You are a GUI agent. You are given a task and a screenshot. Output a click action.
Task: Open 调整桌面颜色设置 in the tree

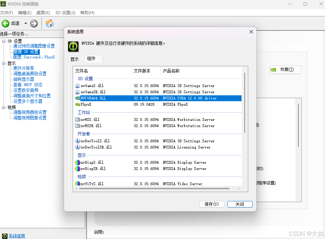tap(30, 74)
